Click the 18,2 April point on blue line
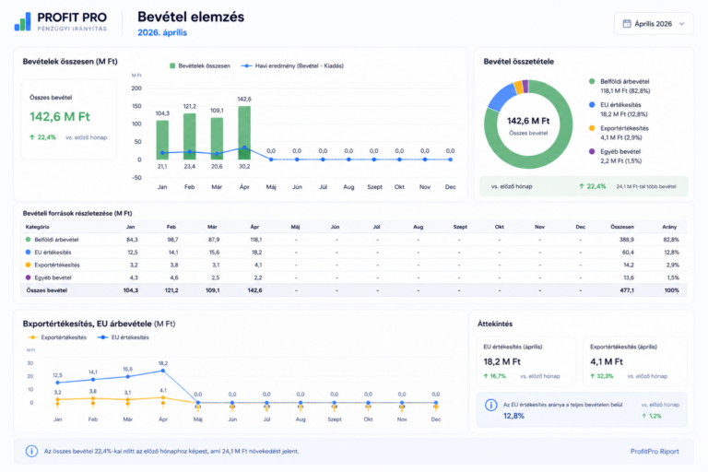The height and width of the screenshot is (472, 708). pos(163,371)
